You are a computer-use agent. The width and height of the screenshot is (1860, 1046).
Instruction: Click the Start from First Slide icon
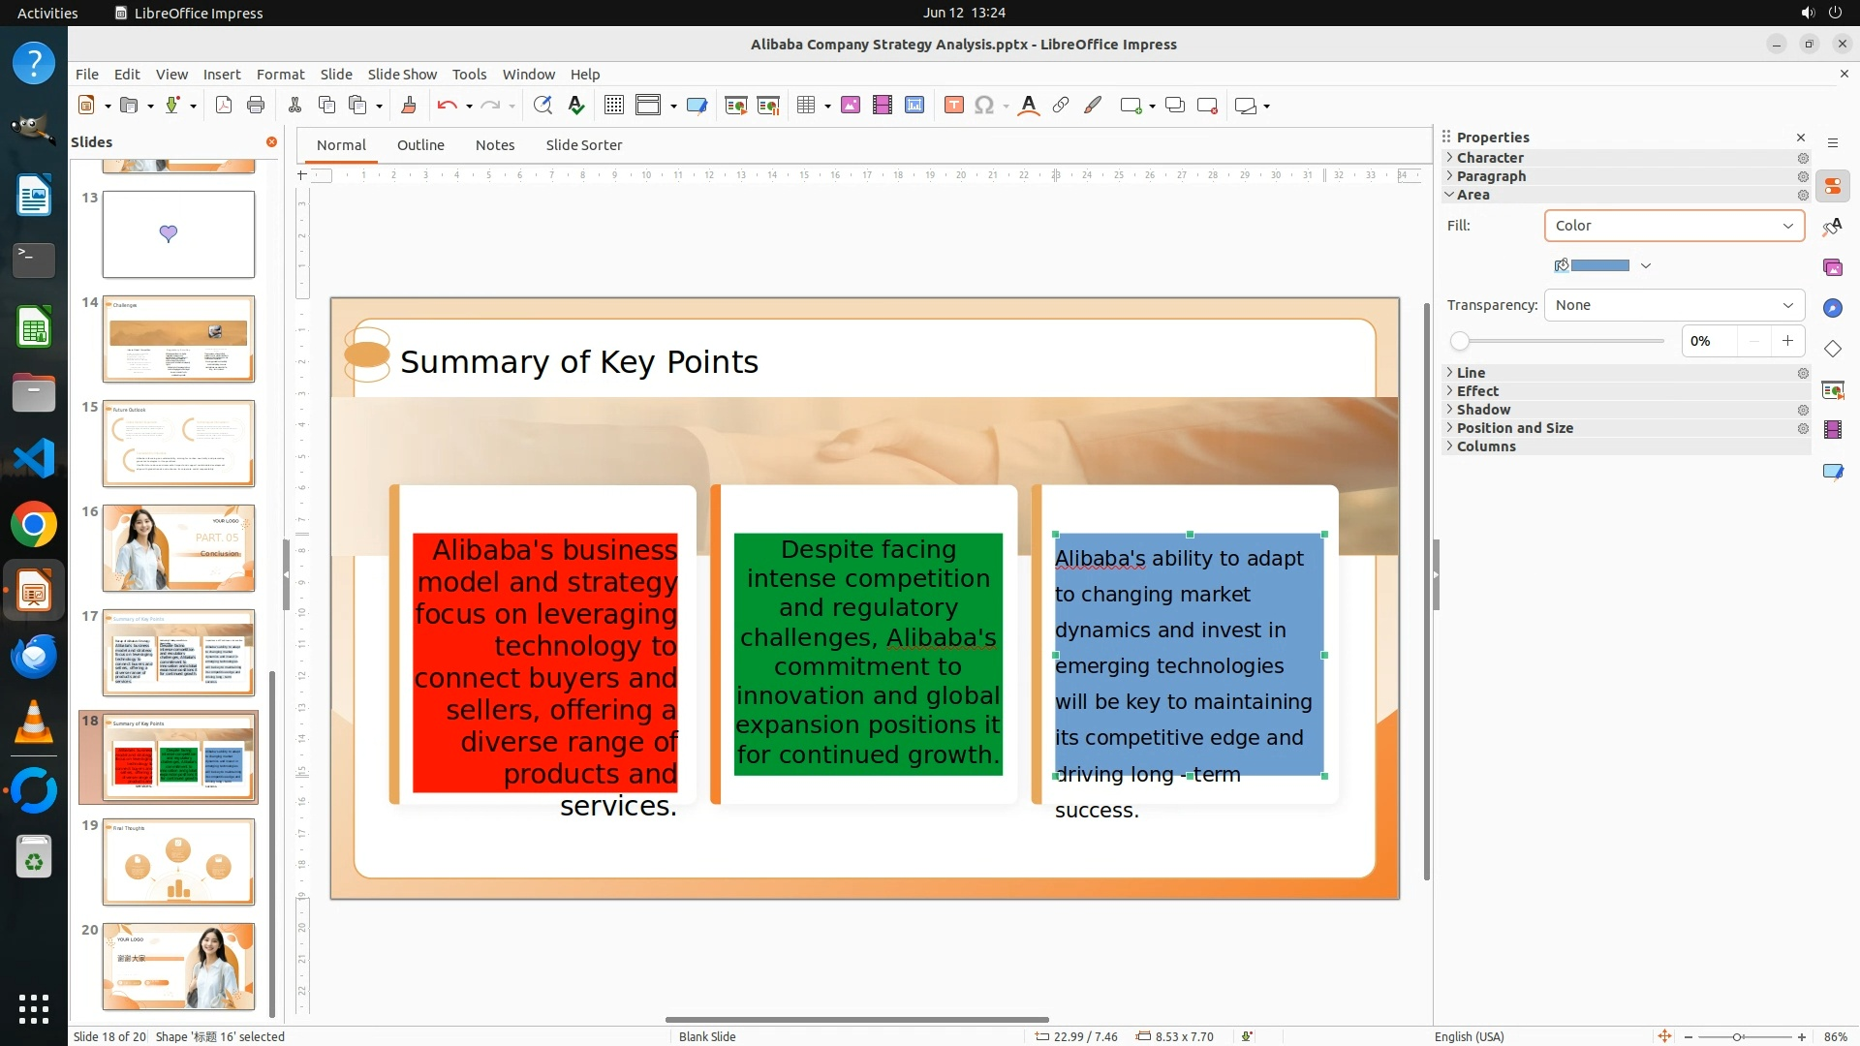click(735, 106)
